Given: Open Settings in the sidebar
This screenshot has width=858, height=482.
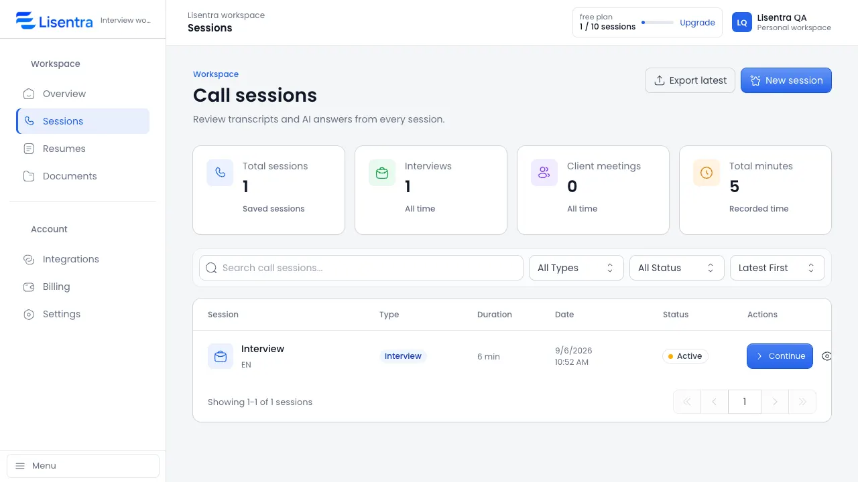Looking at the screenshot, I should tap(83, 314).
